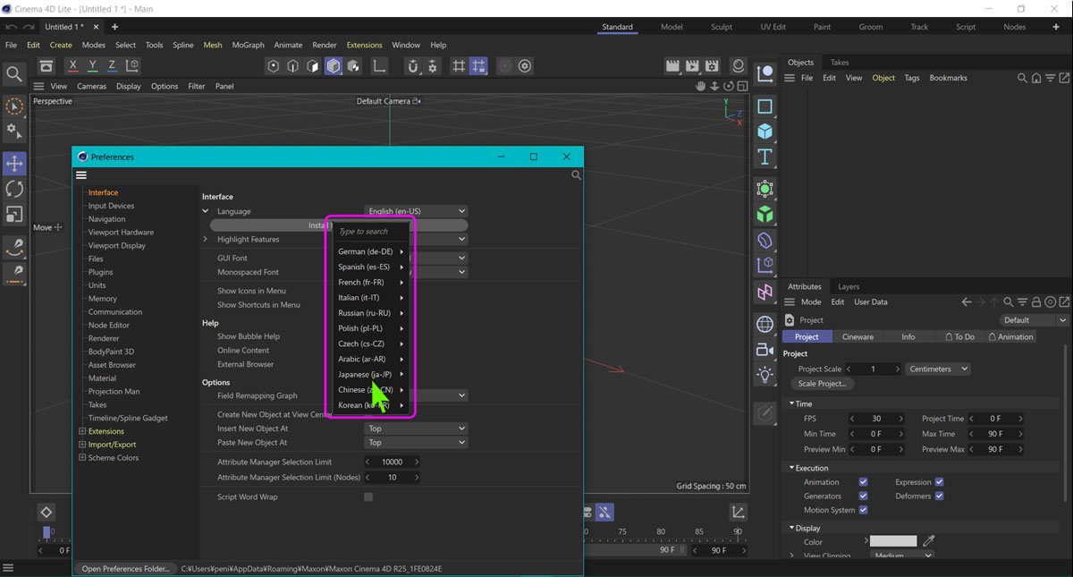This screenshot has width=1073, height=577.
Task: Open Insert New Object At dropdown
Action: click(x=416, y=429)
